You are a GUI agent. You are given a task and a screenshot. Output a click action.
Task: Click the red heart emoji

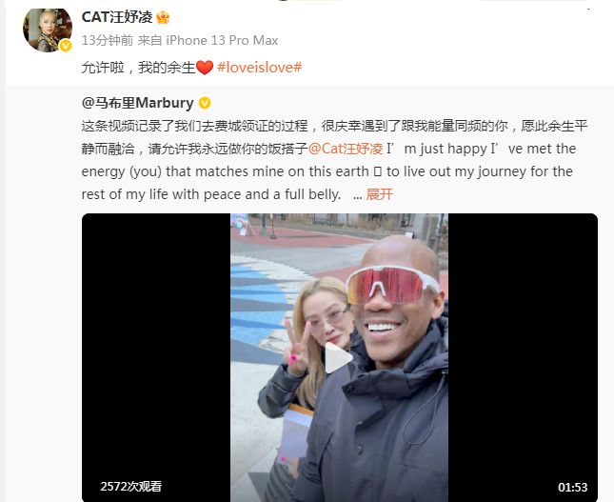(x=205, y=68)
